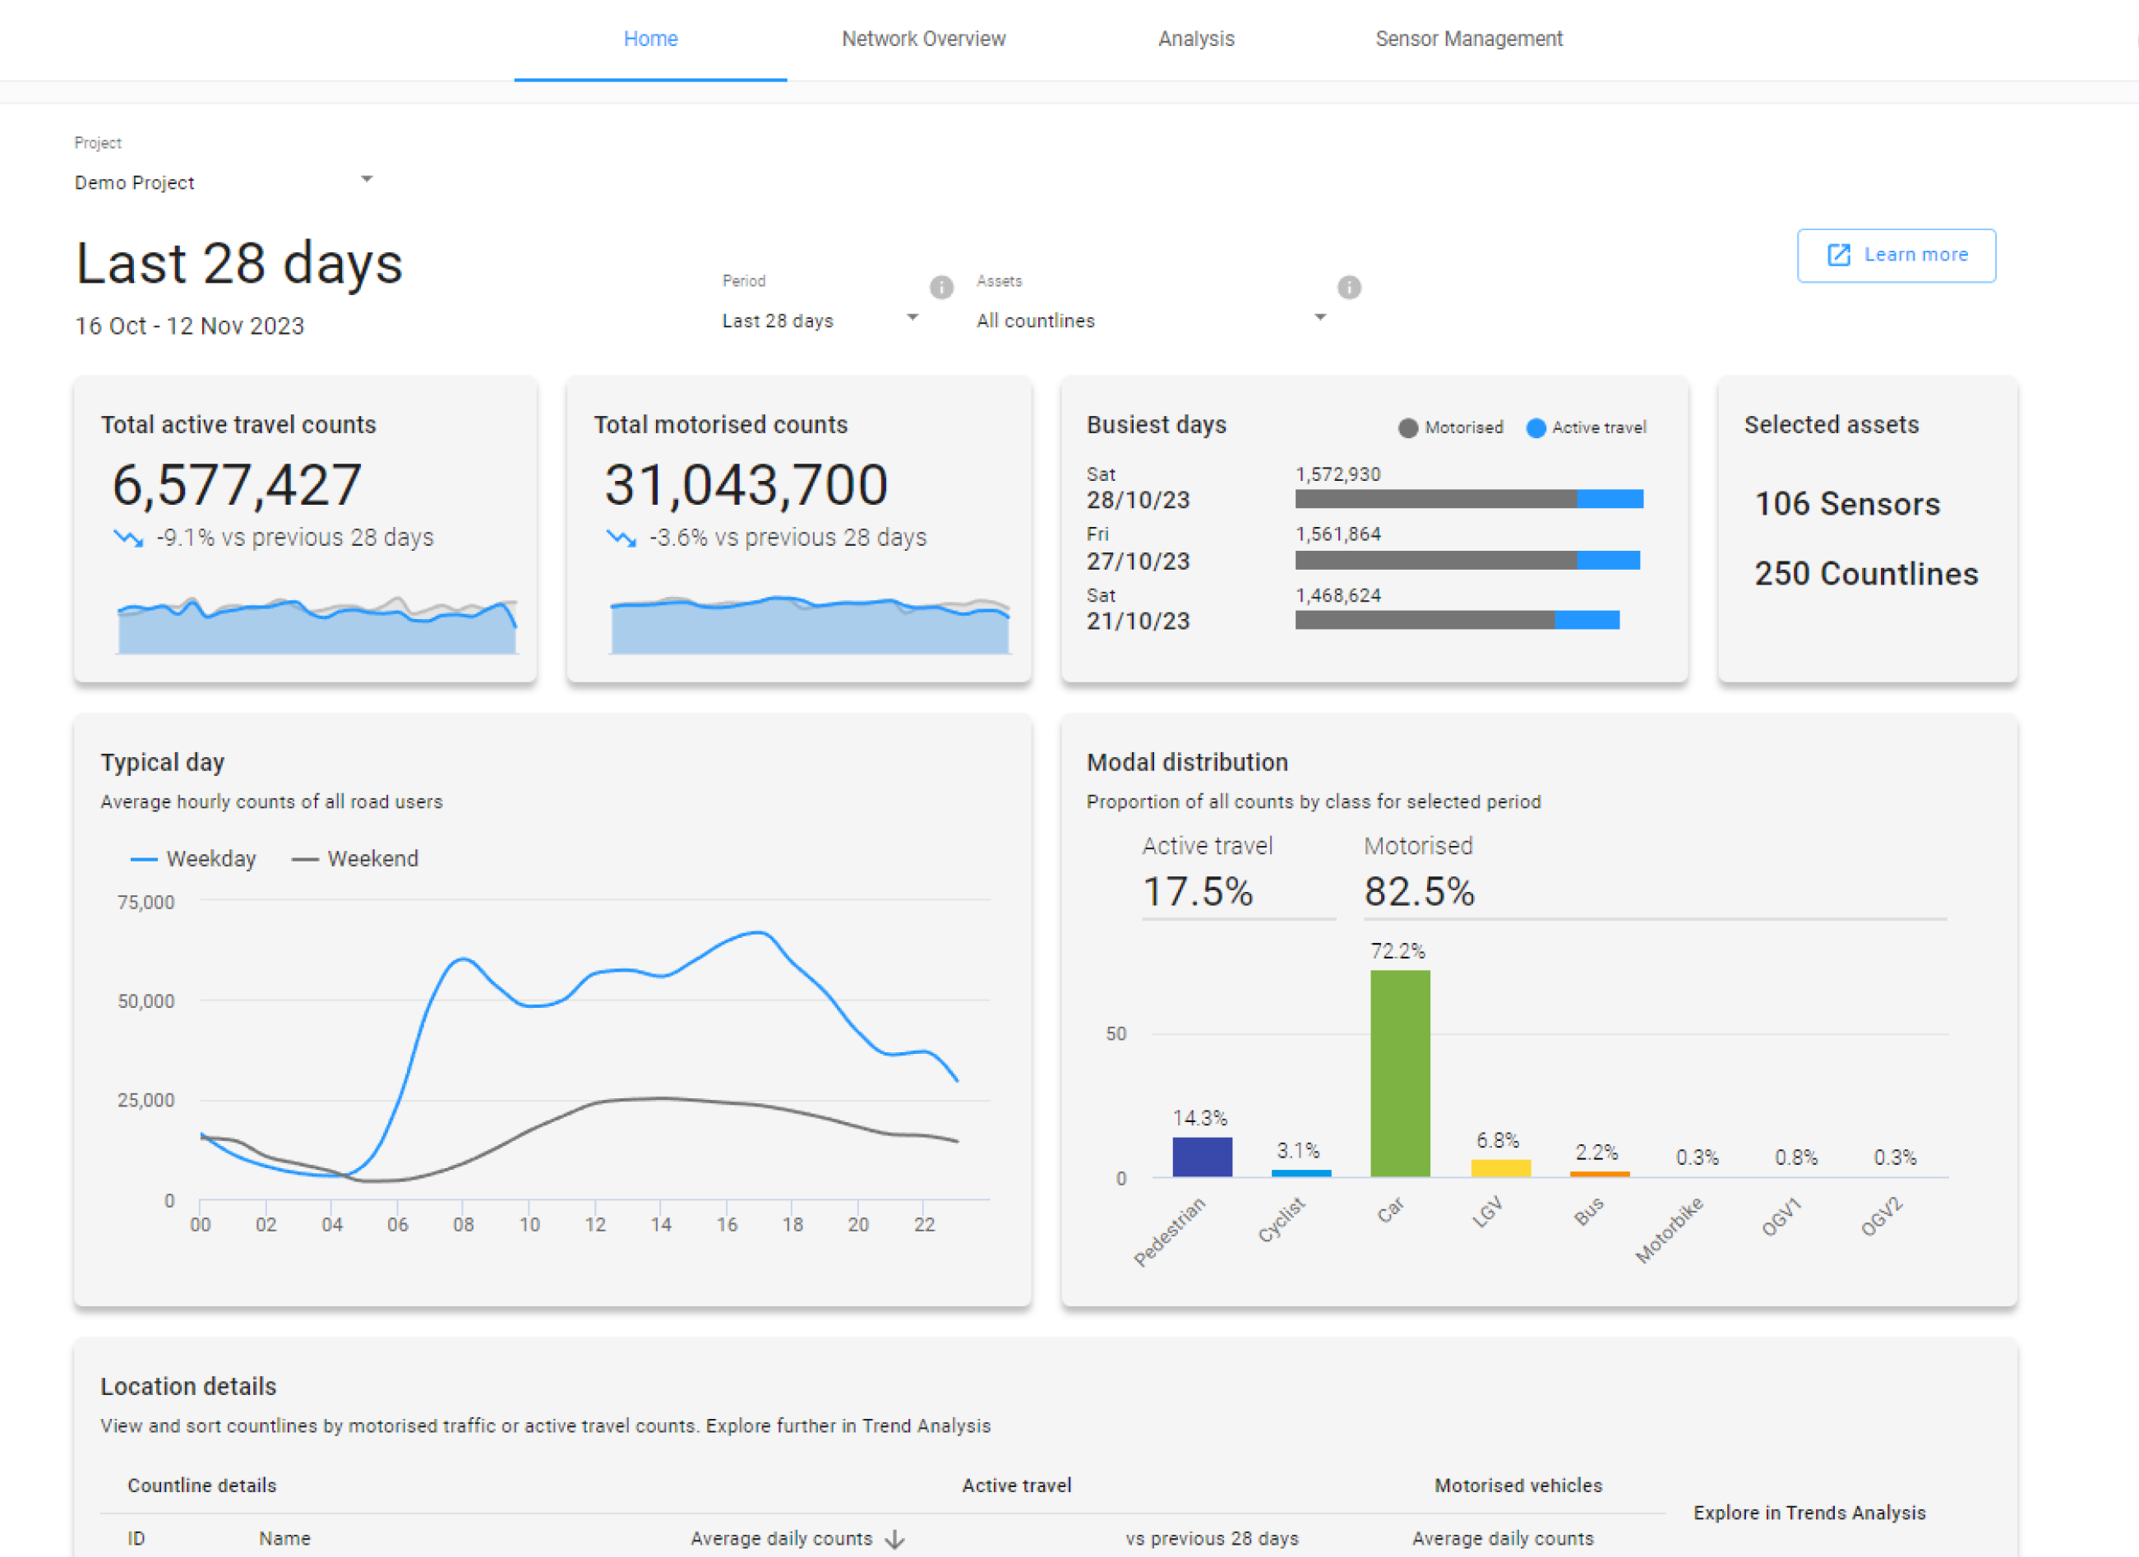Switch to the Network Overview tab
This screenshot has width=2139, height=1557.
(922, 39)
